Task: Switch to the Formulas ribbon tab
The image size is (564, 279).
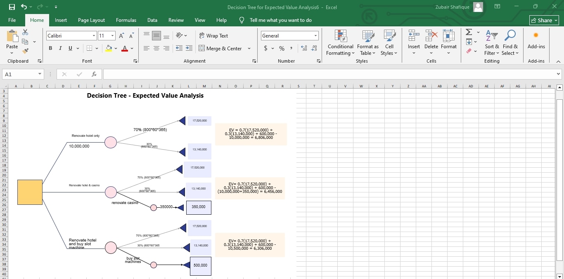Action: [x=126, y=20]
